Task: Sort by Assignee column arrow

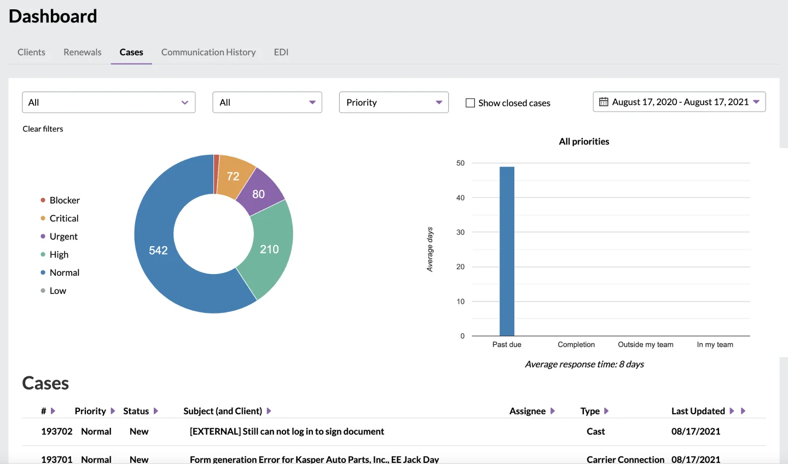Action: [x=553, y=411]
